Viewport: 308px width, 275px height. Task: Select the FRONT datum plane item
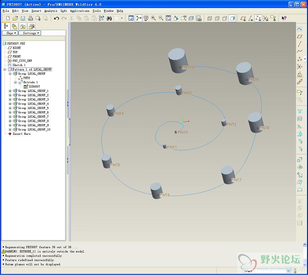pos(17,56)
